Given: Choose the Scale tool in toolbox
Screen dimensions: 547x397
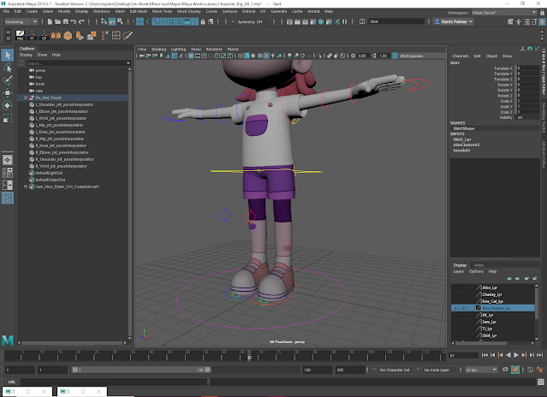Looking at the screenshot, I should (8, 118).
